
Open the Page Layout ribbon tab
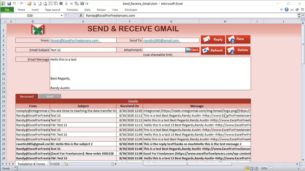point(53,10)
